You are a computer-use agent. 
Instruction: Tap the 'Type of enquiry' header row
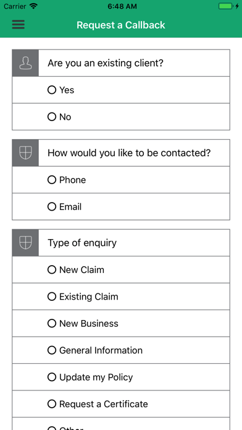(x=121, y=243)
